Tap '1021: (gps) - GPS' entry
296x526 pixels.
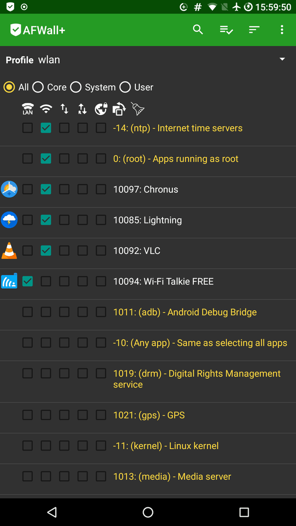tap(149, 415)
